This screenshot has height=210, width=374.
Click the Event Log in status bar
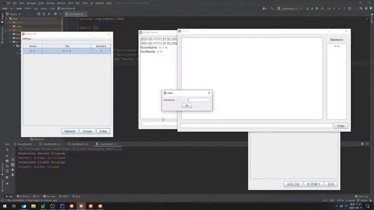coord(361,197)
